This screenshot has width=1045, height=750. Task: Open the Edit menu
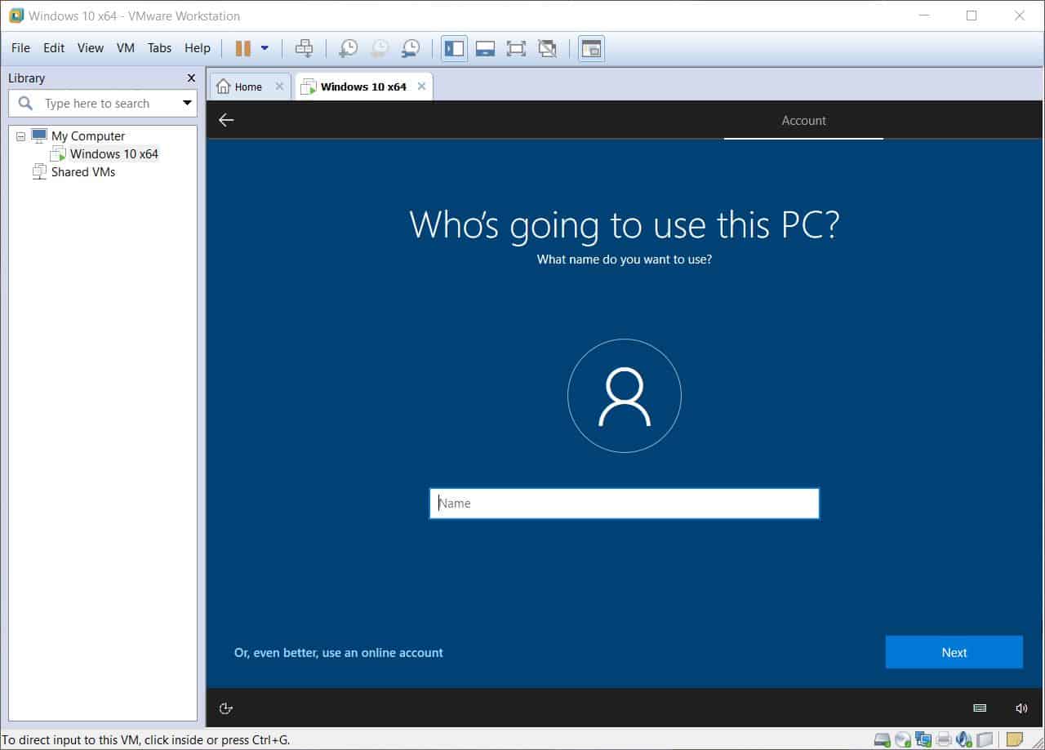(54, 48)
